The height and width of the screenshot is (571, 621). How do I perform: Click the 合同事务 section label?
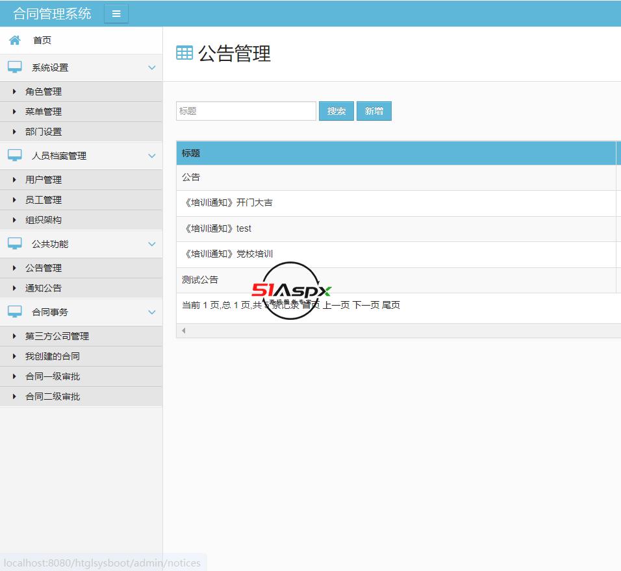(x=50, y=312)
